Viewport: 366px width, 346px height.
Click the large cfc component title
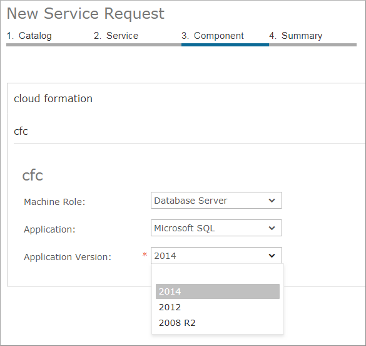click(x=33, y=176)
